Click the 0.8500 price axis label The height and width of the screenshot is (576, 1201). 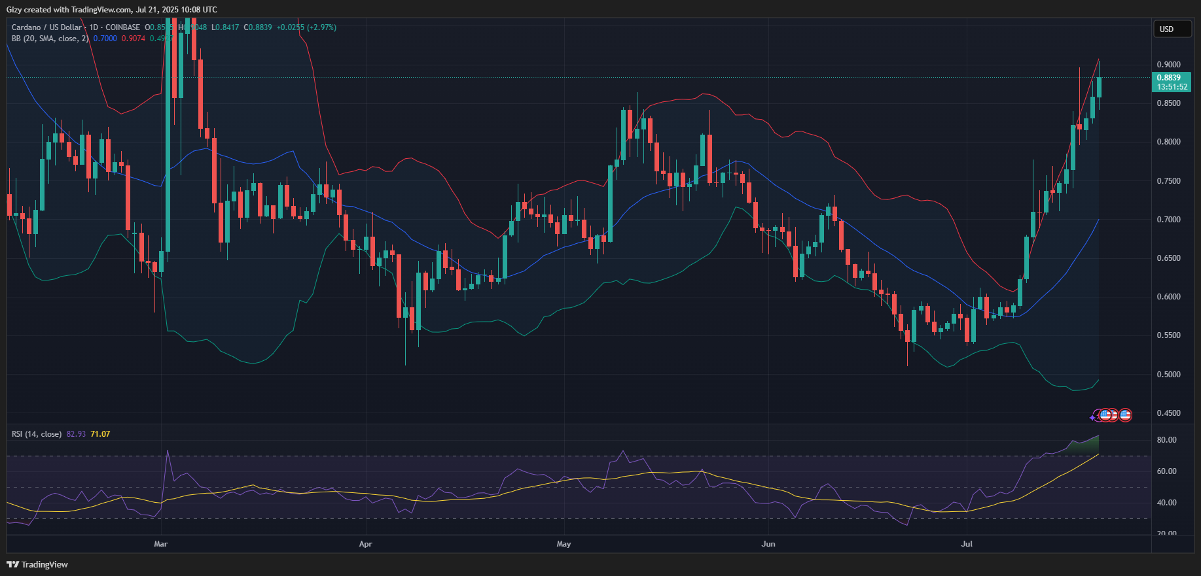point(1169,103)
